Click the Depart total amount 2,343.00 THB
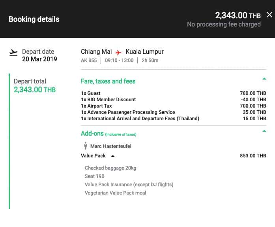This screenshot has height=227, width=275. tap(35, 90)
